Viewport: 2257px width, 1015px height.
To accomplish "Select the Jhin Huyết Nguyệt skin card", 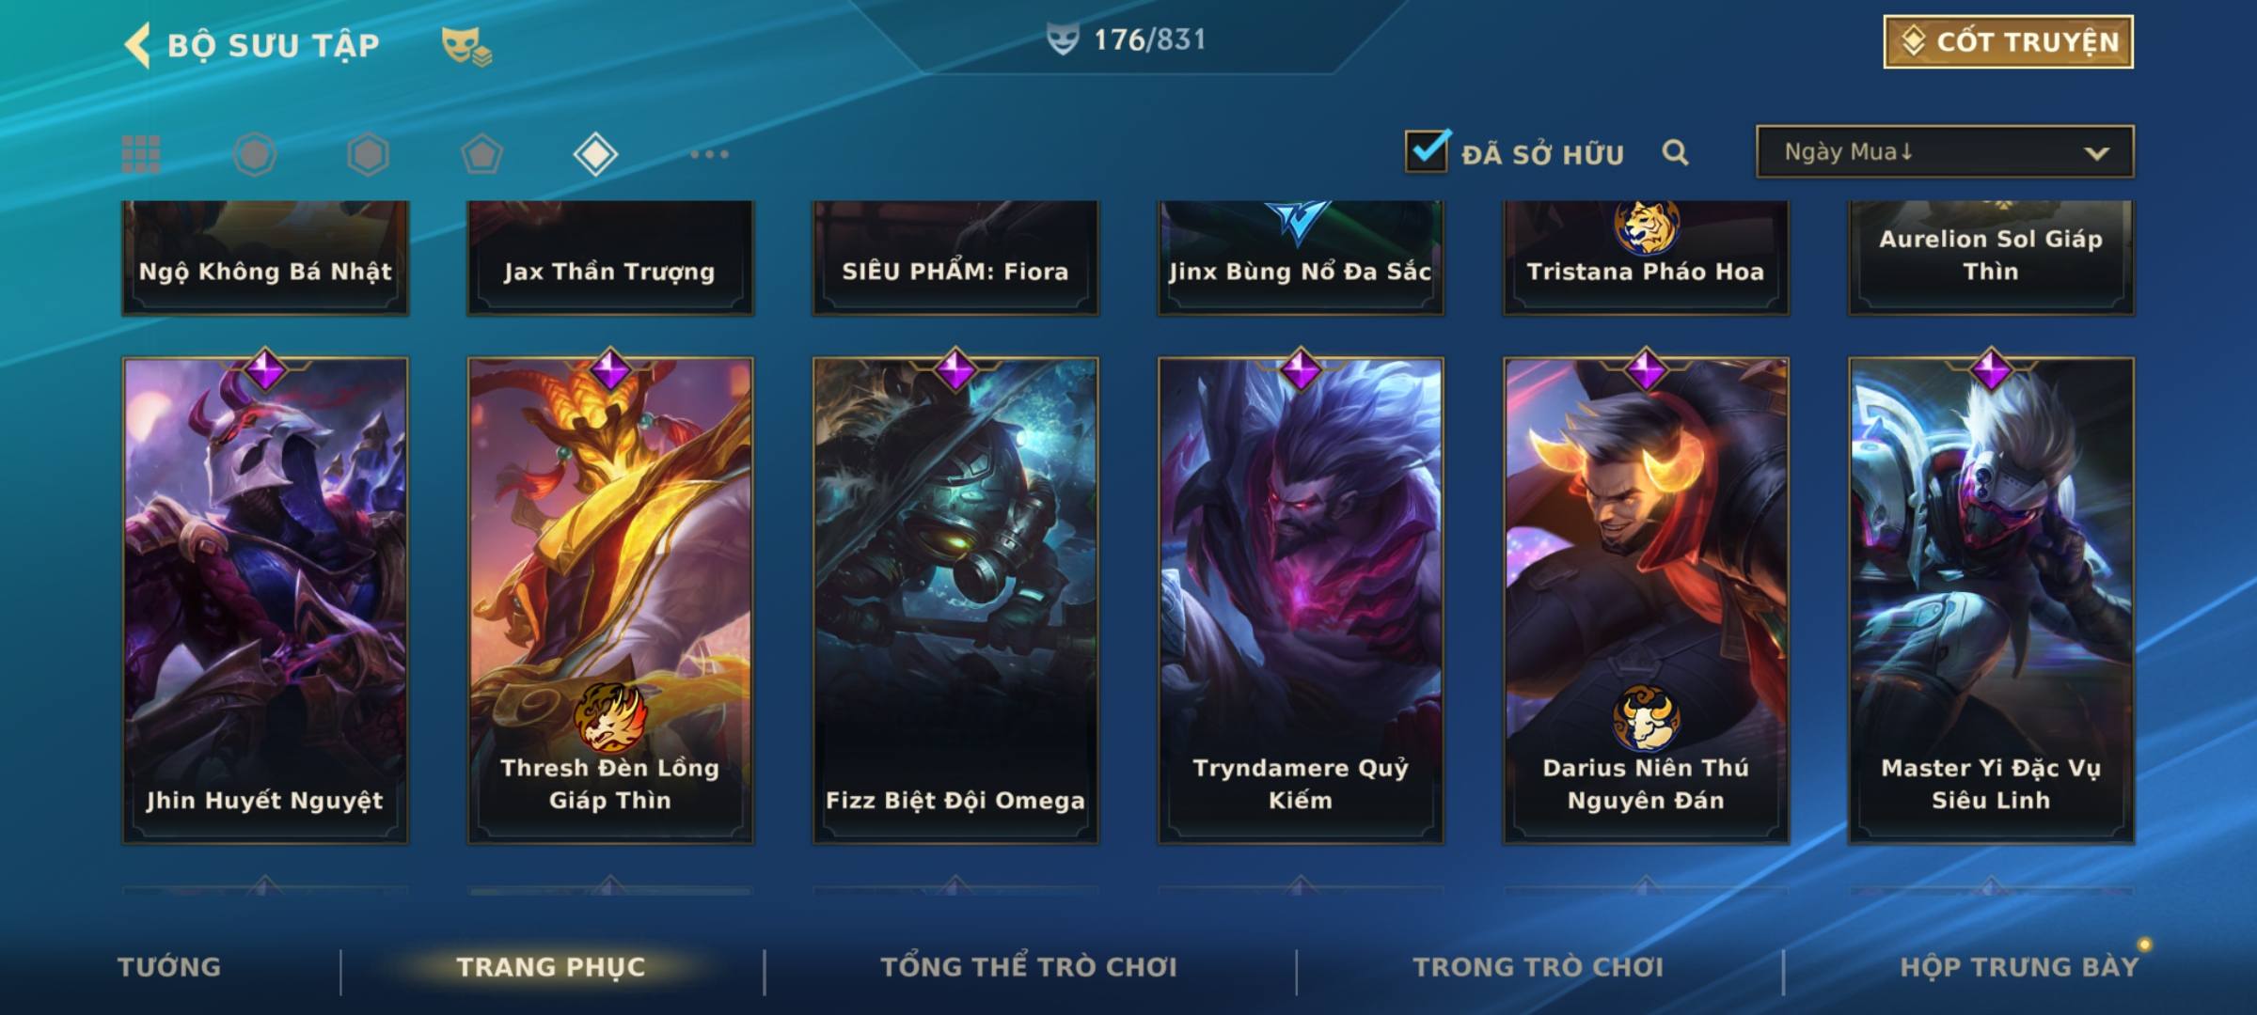I will (265, 600).
